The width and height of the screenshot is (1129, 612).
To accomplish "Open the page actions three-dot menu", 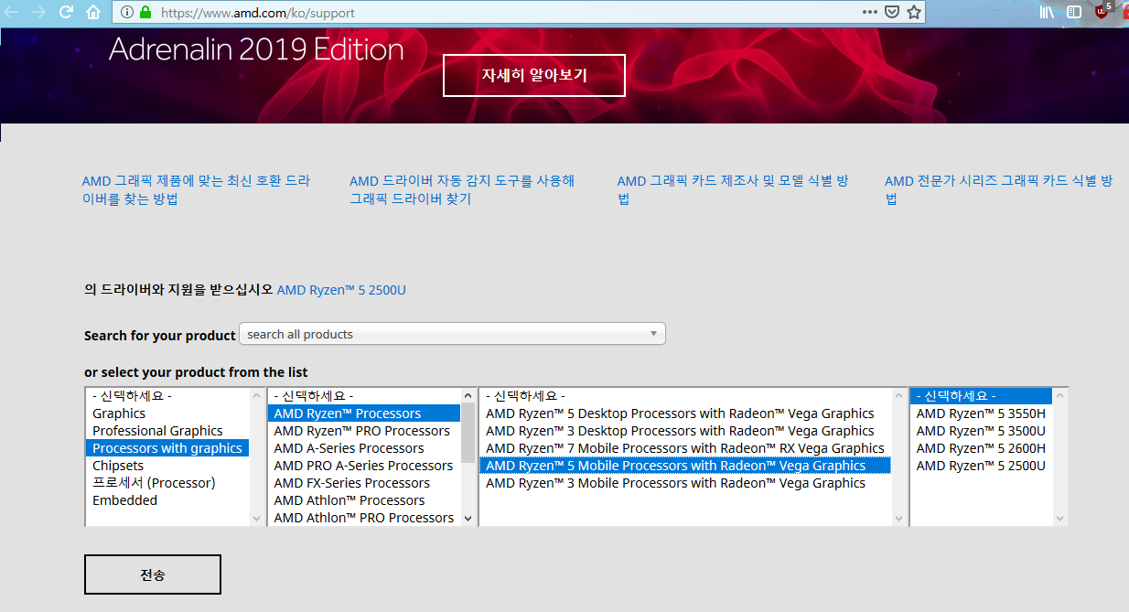I will pyautogui.click(x=870, y=13).
